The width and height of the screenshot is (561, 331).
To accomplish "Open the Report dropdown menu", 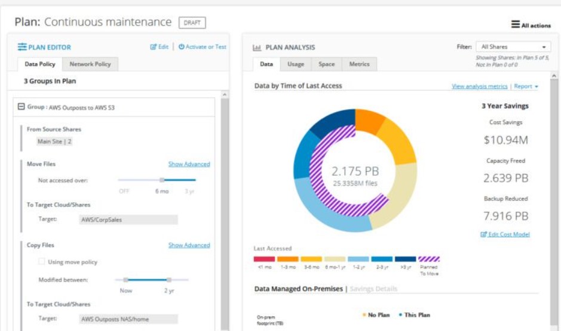I will 526,86.
